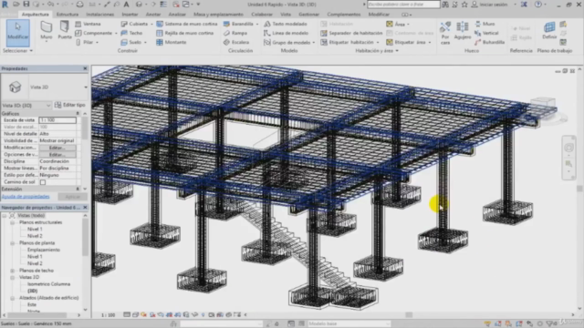Collapse Planos de planta tree node
Viewport: 584px width, 328px height.
point(12,243)
